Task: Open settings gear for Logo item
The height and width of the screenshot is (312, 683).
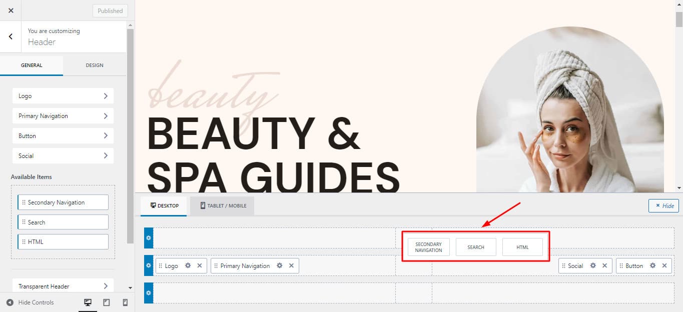Action: [x=188, y=265]
